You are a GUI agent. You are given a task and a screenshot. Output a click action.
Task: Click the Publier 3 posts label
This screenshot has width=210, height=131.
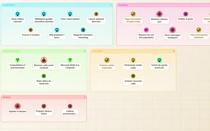(186, 19)
